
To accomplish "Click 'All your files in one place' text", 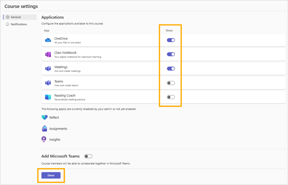I will 67,43.
